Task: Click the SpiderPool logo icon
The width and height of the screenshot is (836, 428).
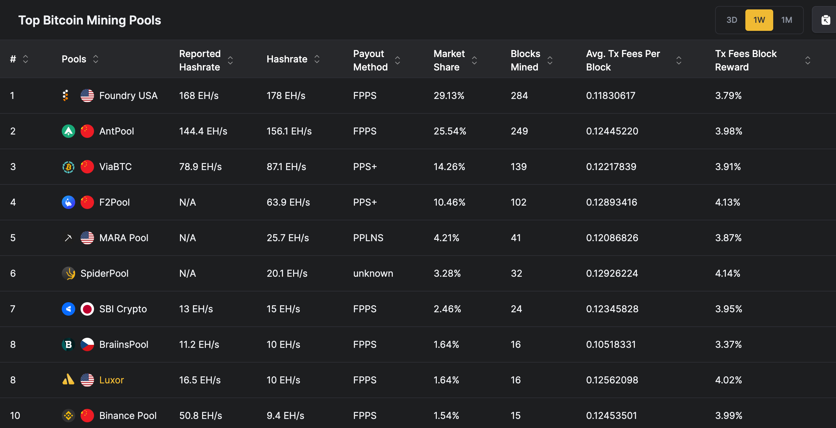Action: tap(68, 273)
